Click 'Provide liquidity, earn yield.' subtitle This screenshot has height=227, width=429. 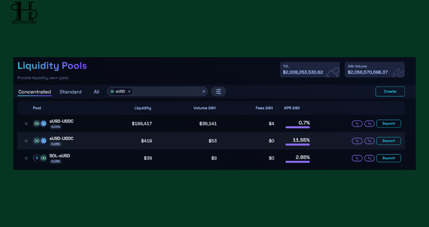(43, 78)
